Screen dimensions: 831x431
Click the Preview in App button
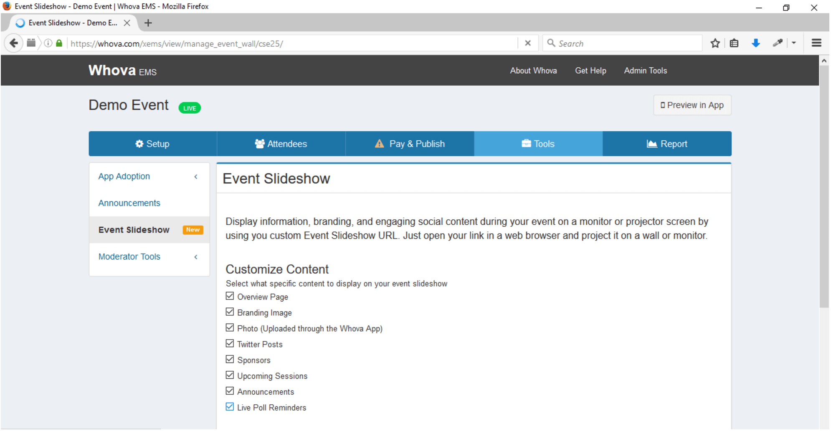[x=692, y=105]
